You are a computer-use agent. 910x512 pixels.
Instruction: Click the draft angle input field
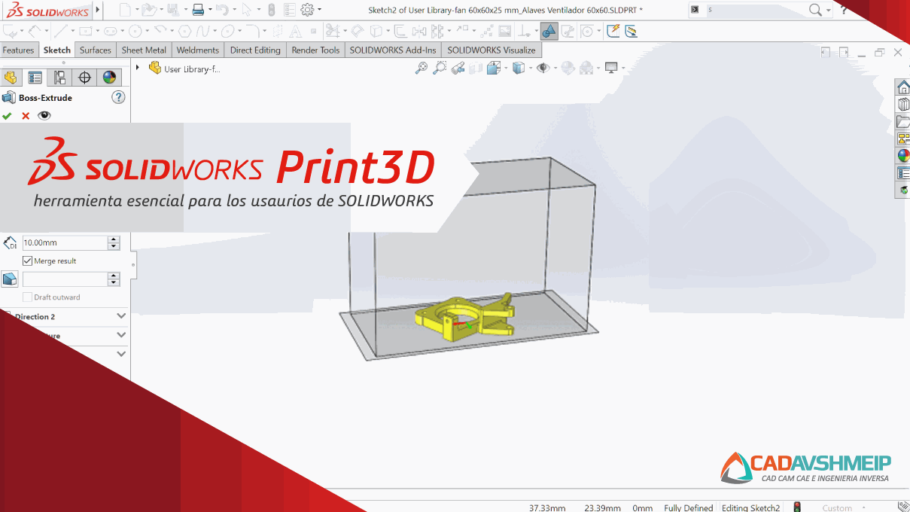tap(65, 279)
